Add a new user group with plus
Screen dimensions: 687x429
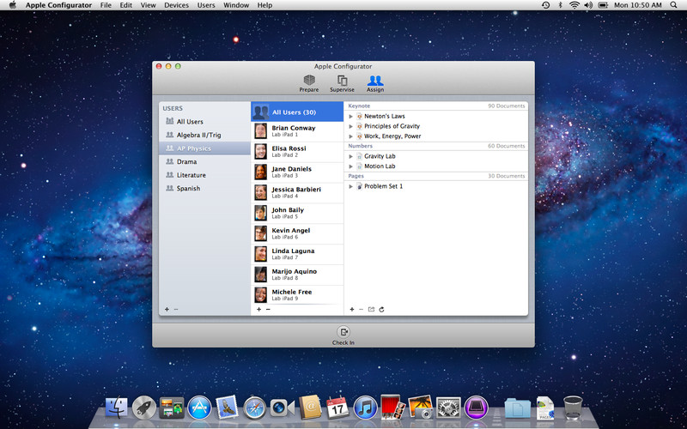(x=167, y=309)
